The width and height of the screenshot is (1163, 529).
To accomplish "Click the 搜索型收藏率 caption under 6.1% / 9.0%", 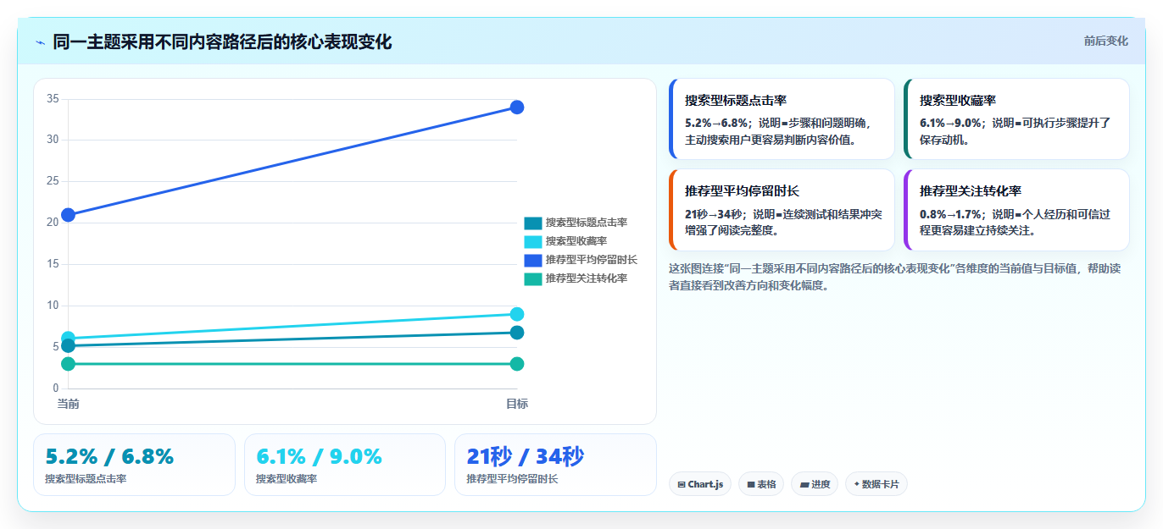I will click(x=287, y=479).
